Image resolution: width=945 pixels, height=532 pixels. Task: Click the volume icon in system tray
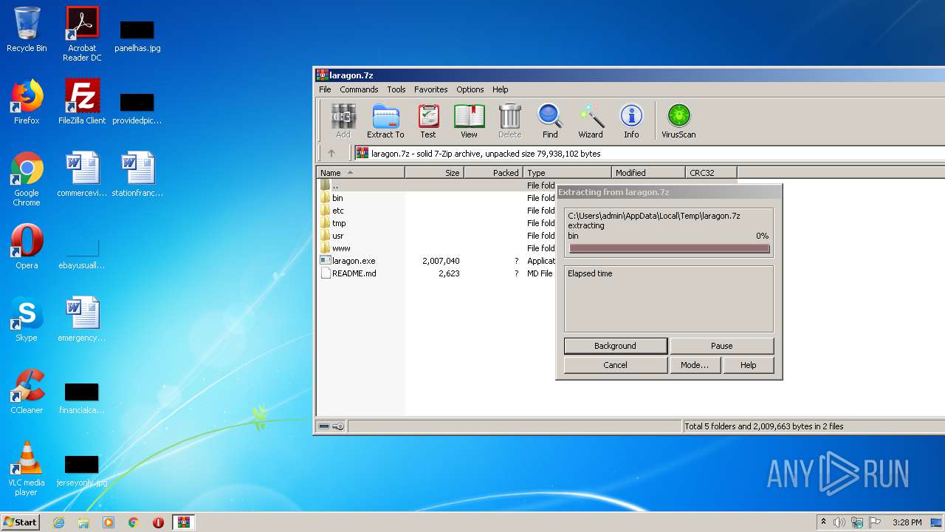point(839,522)
